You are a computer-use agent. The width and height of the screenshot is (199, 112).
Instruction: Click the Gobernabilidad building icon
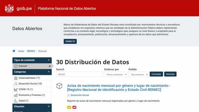click(16, 78)
